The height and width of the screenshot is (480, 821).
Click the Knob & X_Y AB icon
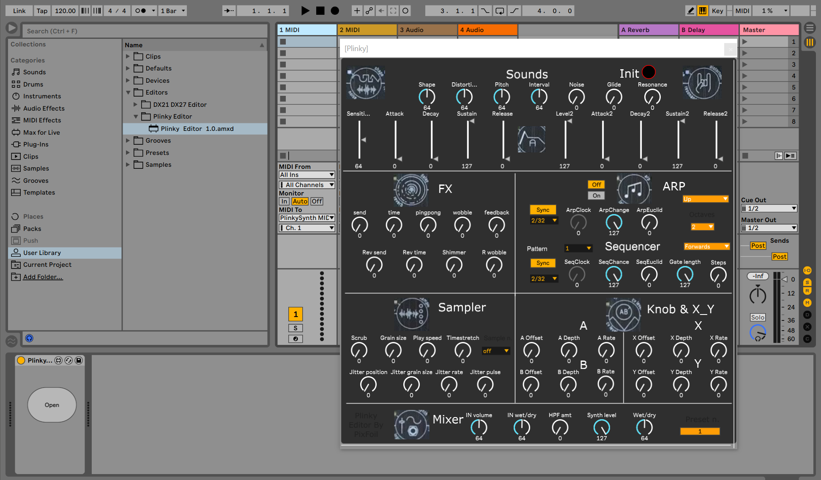coord(623,315)
